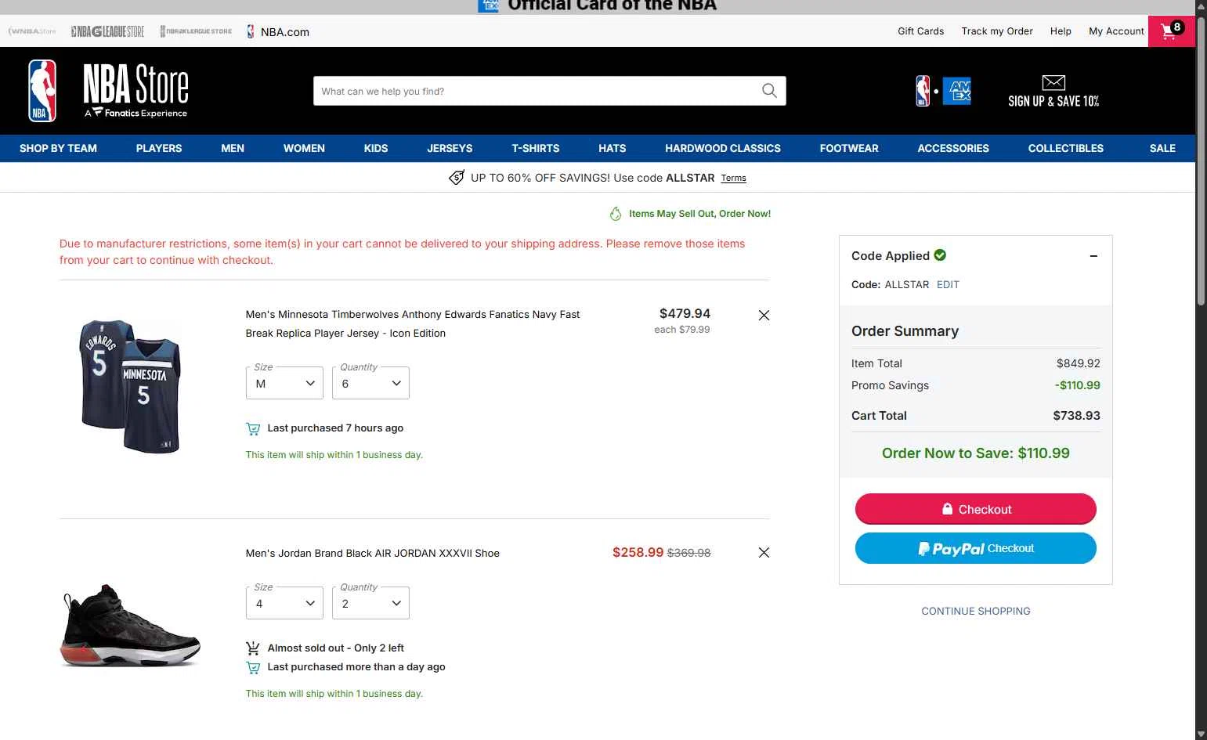
Task: Open the promo Terms link
Action: tap(733, 179)
